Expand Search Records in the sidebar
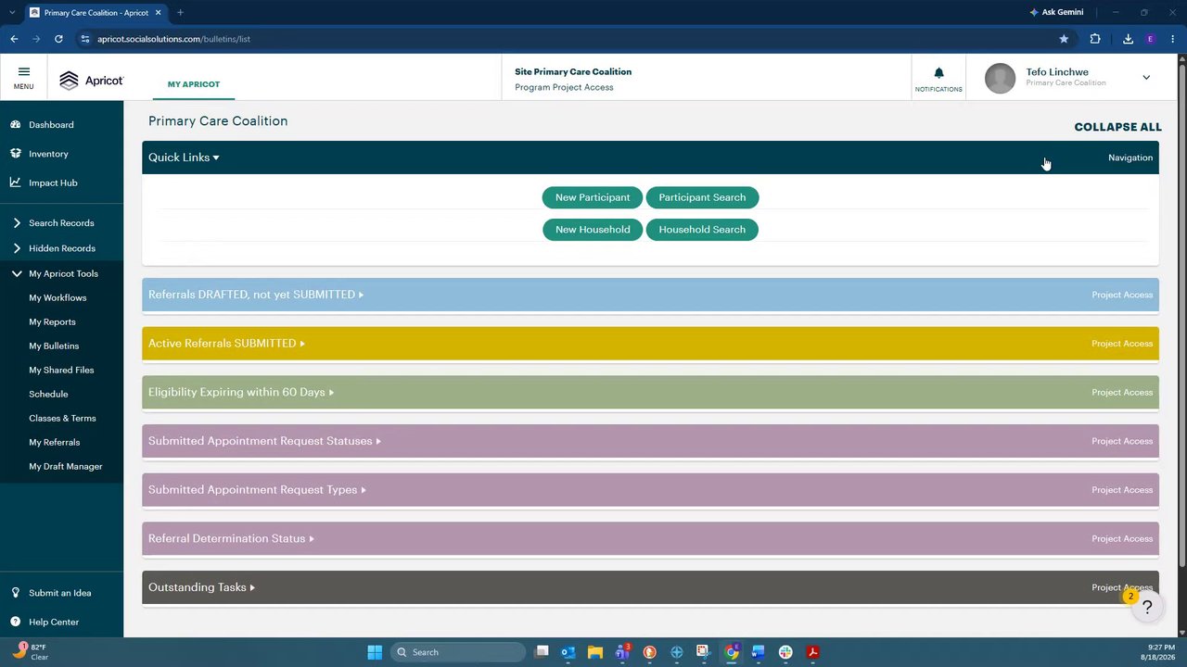The width and height of the screenshot is (1187, 667). point(17,222)
